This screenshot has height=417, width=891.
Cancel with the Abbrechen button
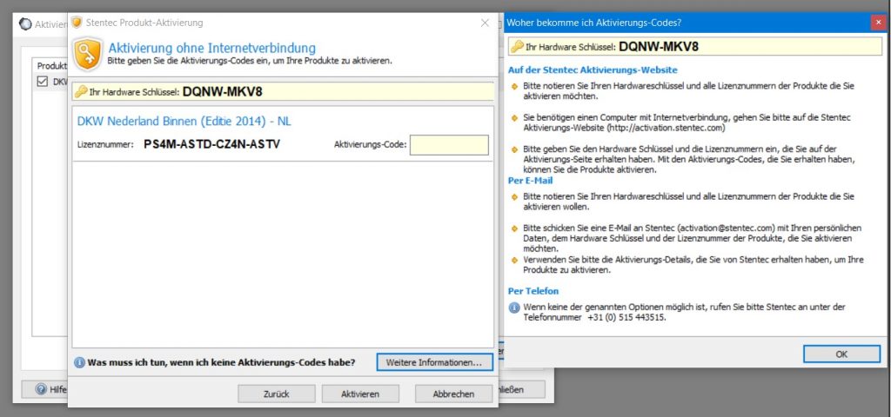pyautogui.click(x=452, y=394)
